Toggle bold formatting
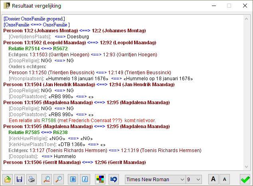The width and height of the screenshot is (253, 186). click(x=73, y=179)
